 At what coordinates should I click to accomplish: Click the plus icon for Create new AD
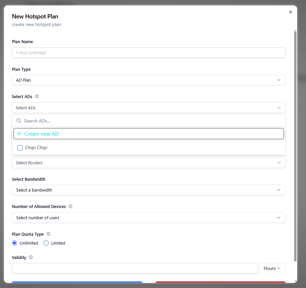point(19,134)
